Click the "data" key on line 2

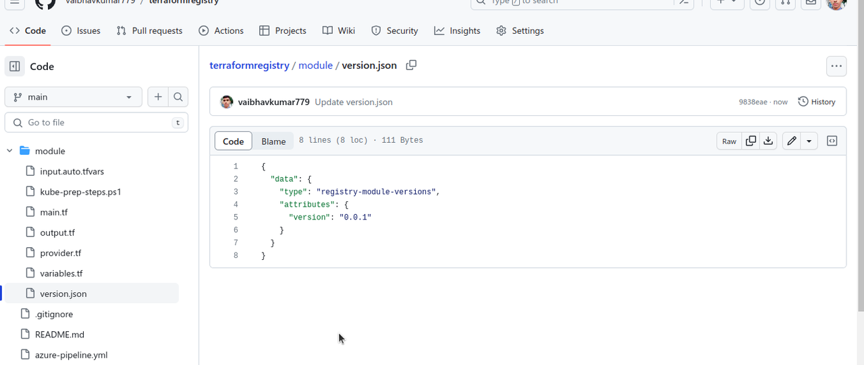[284, 179]
